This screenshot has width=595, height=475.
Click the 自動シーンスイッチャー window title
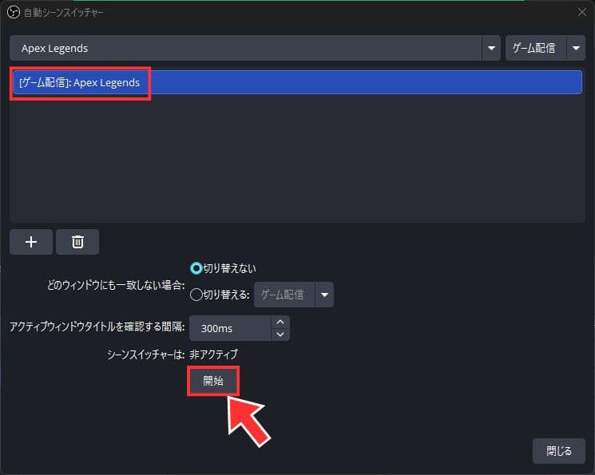pyautogui.click(x=63, y=13)
